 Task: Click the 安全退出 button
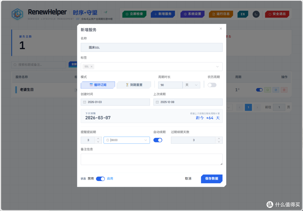coord(277,14)
